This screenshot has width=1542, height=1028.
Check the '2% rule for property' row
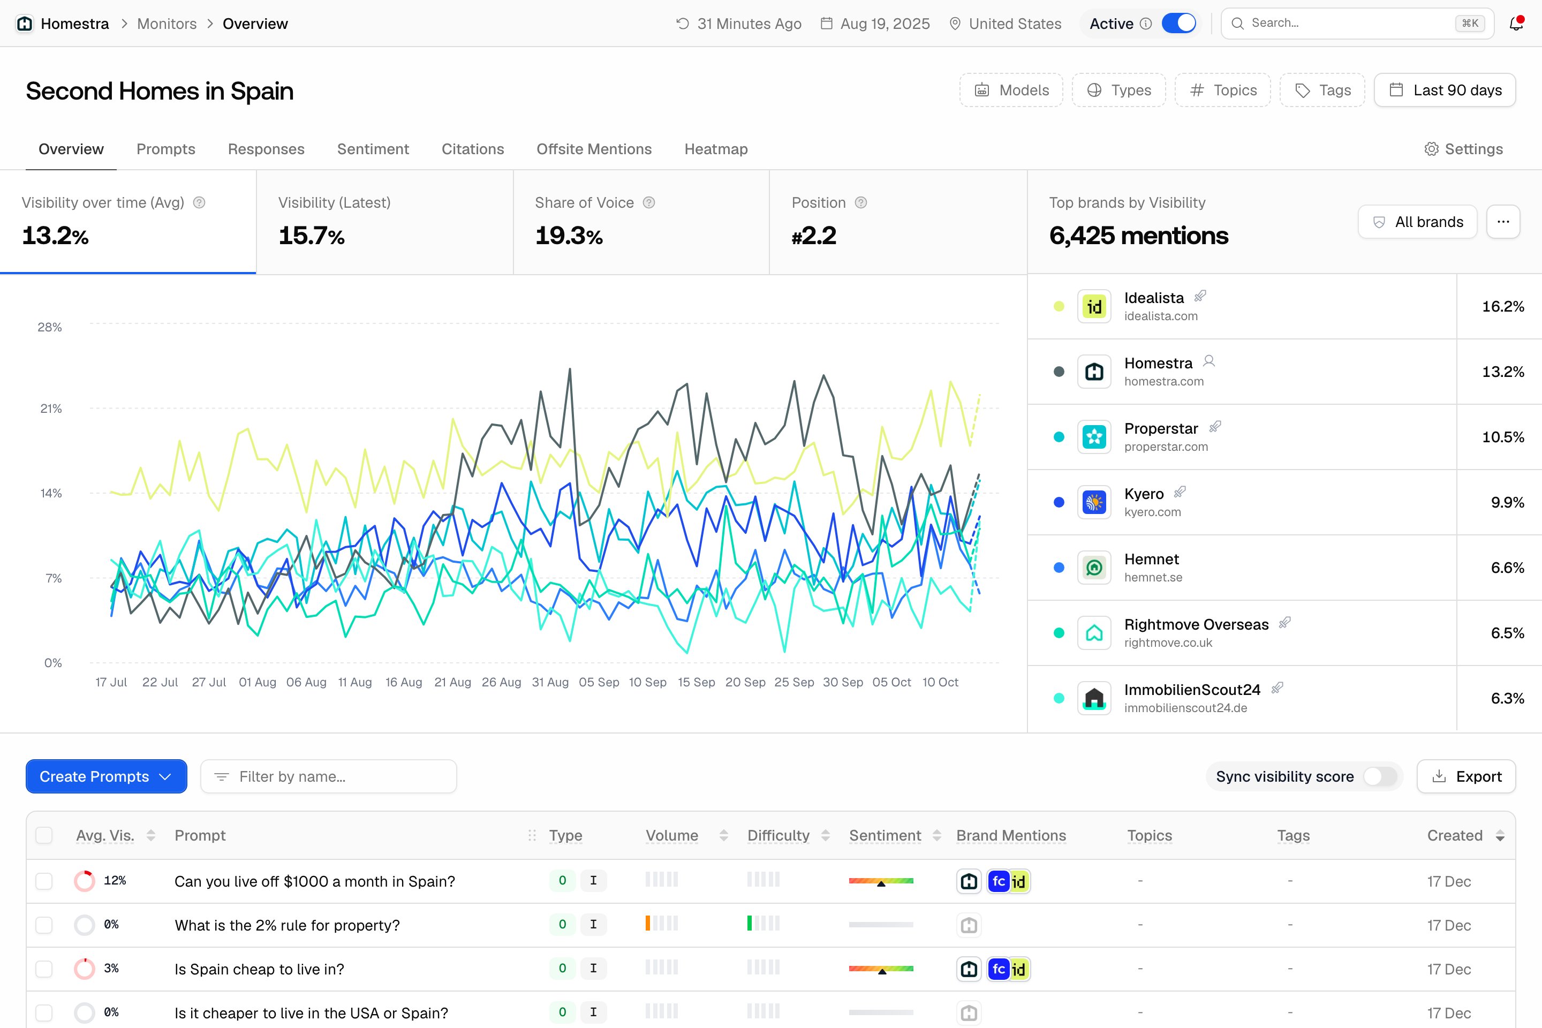pyautogui.click(x=44, y=925)
